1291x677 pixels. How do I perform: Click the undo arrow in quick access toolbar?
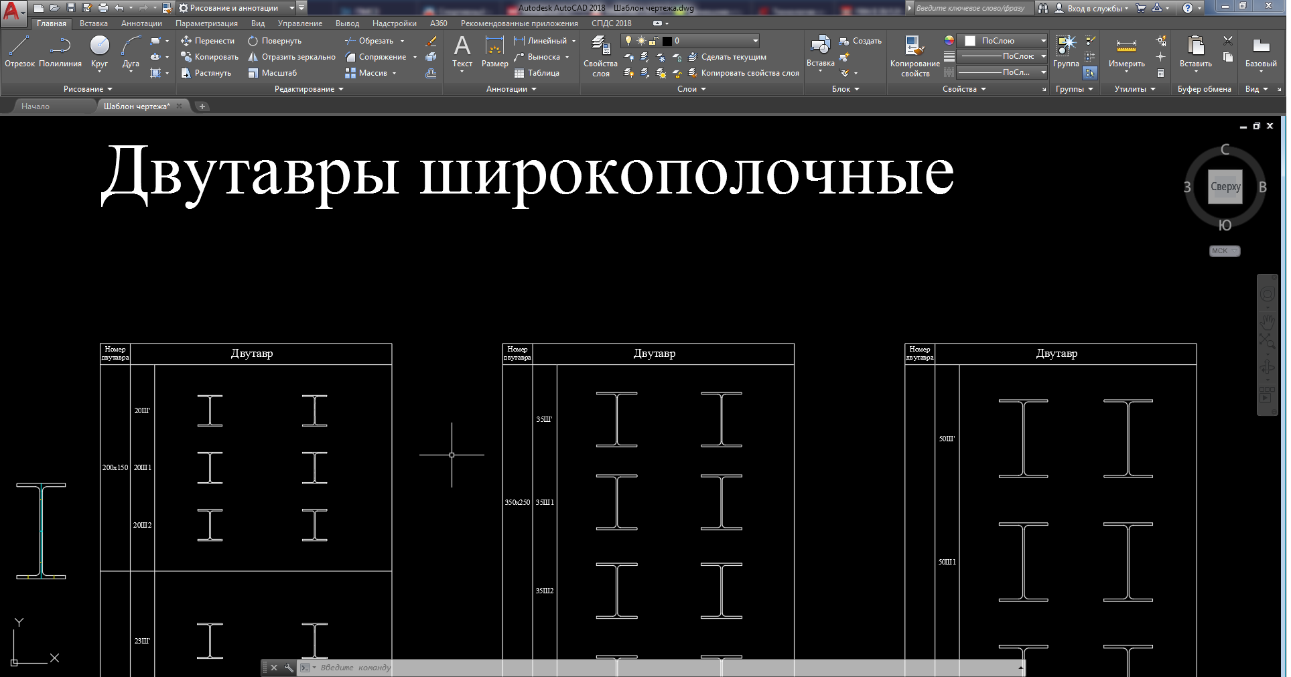pos(119,8)
